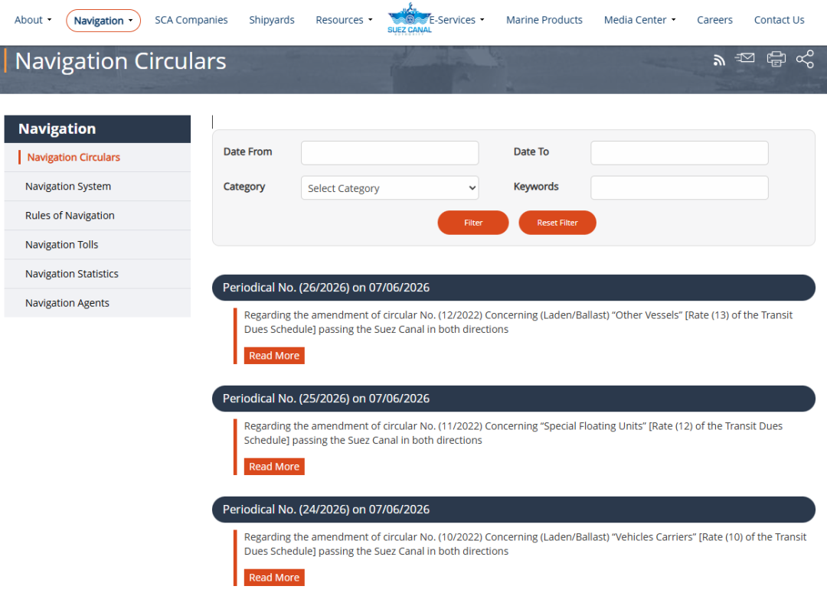The height and width of the screenshot is (596, 827).
Task: Click the Navigation sidebar header
Action: 97,129
